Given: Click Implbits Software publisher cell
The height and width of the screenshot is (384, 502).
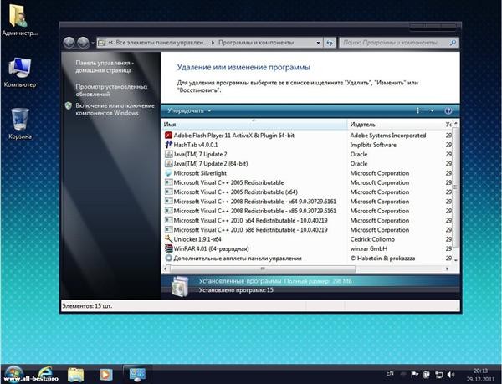Looking at the screenshot, I should pyautogui.click(x=373, y=145).
